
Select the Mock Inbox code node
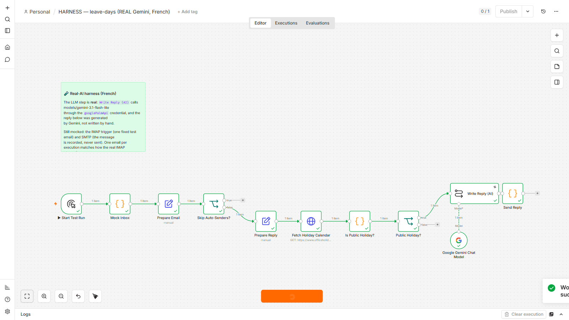coord(120,204)
